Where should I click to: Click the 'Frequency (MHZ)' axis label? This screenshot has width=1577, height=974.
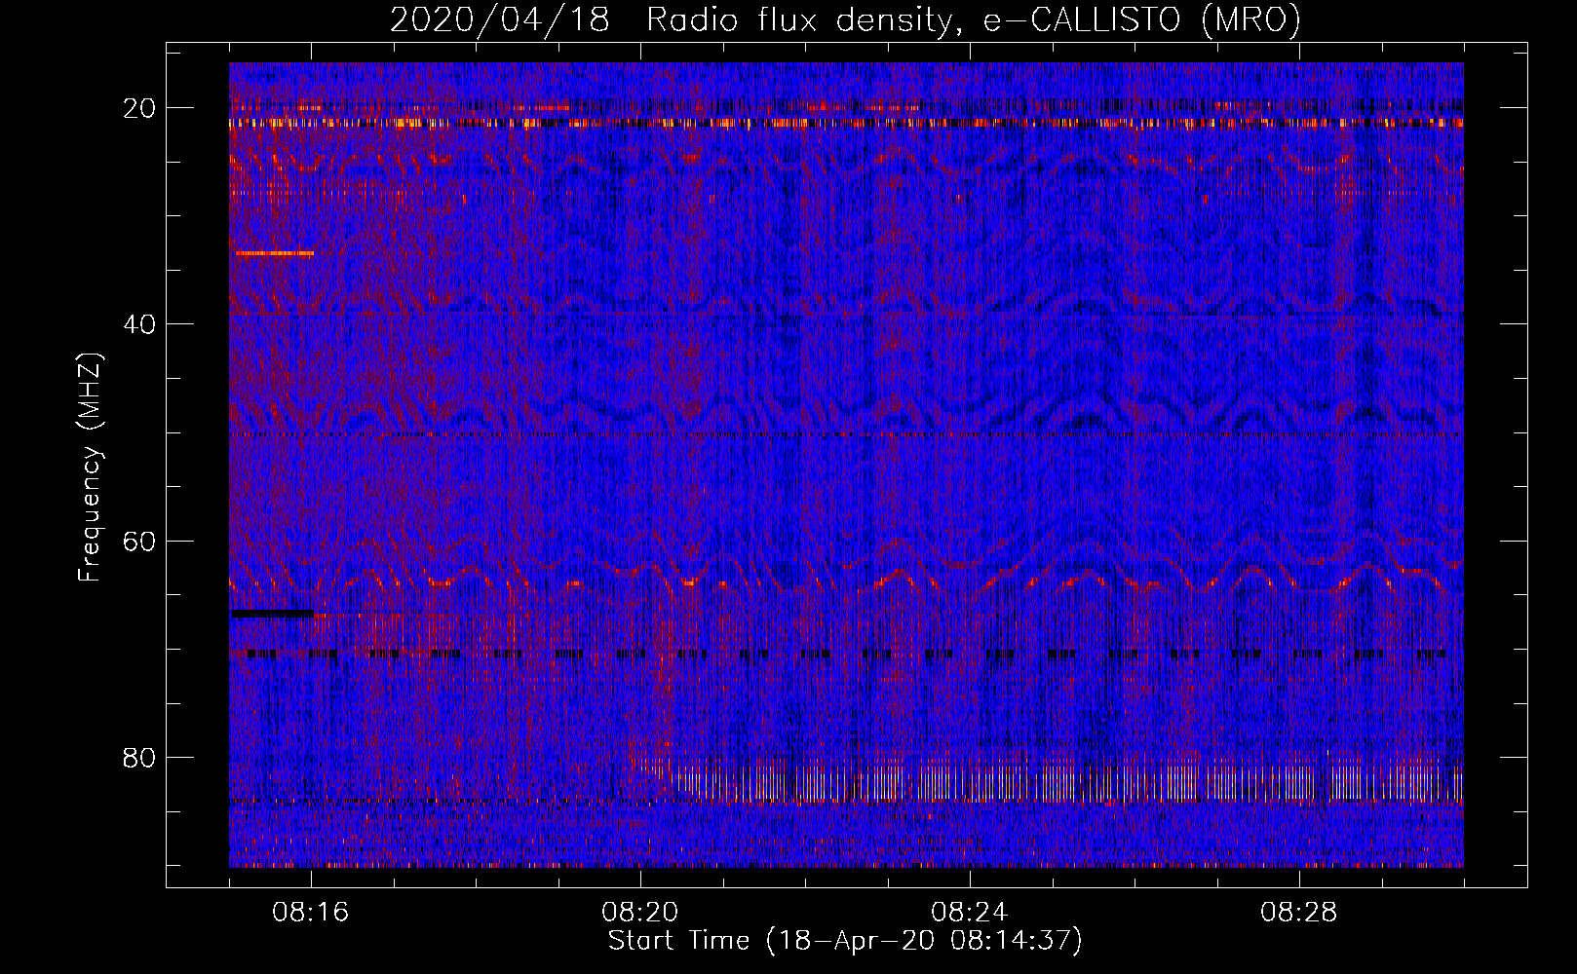pos(89,467)
